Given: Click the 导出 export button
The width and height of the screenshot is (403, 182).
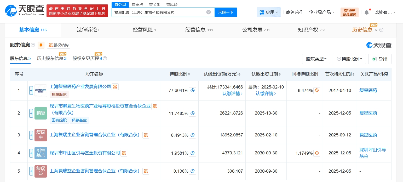Looking at the screenshot, I should [379, 59].
